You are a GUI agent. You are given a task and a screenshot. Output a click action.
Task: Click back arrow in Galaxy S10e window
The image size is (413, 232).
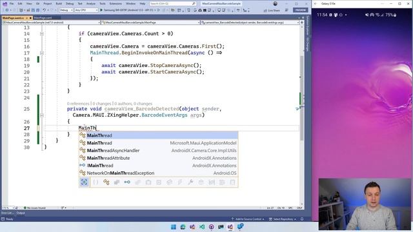click(316, 4)
